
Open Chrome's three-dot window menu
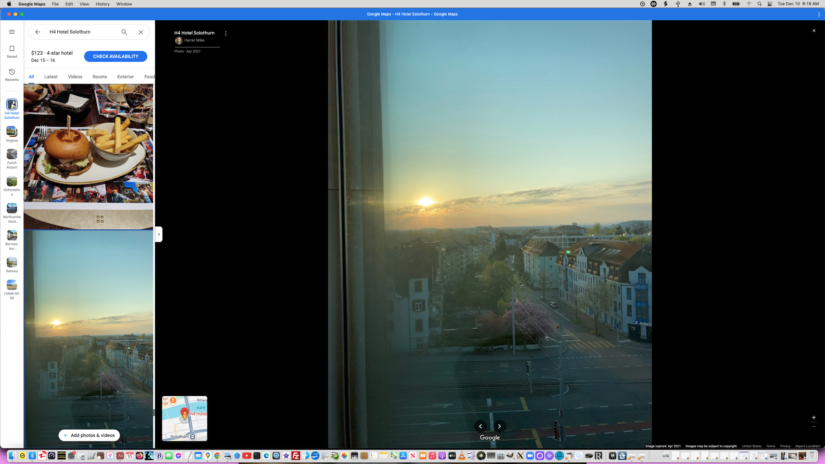pos(819,14)
